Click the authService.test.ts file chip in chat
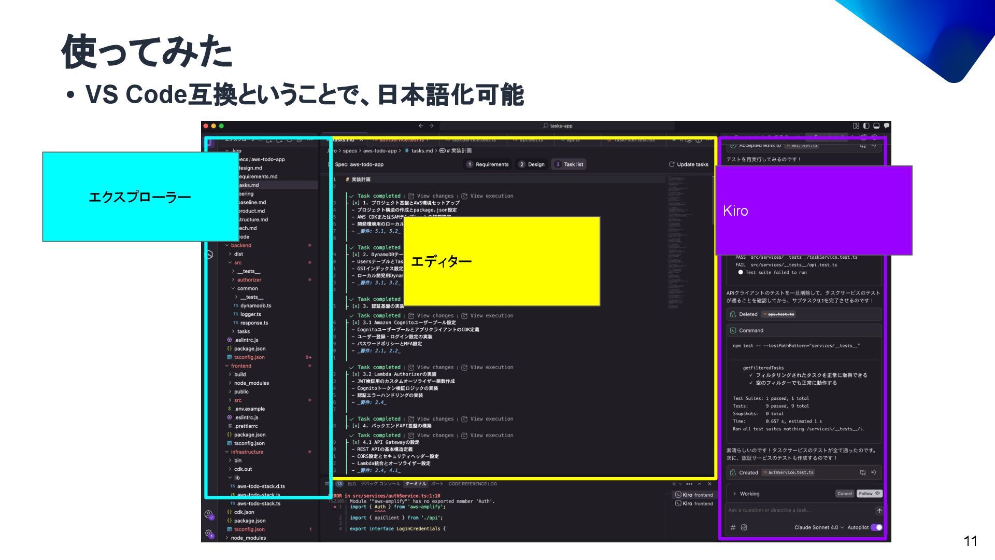 [x=788, y=472]
